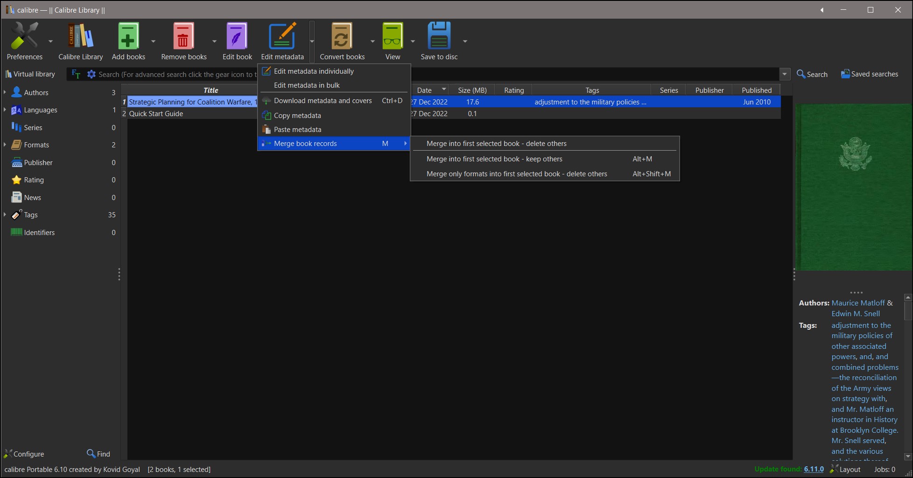
Task: Open Configure tag browser button
Action: pos(24,454)
